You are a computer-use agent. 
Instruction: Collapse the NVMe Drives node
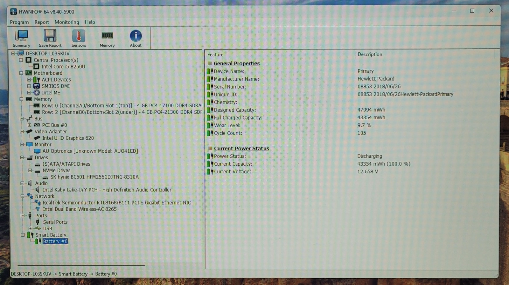(x=30, y=170)
